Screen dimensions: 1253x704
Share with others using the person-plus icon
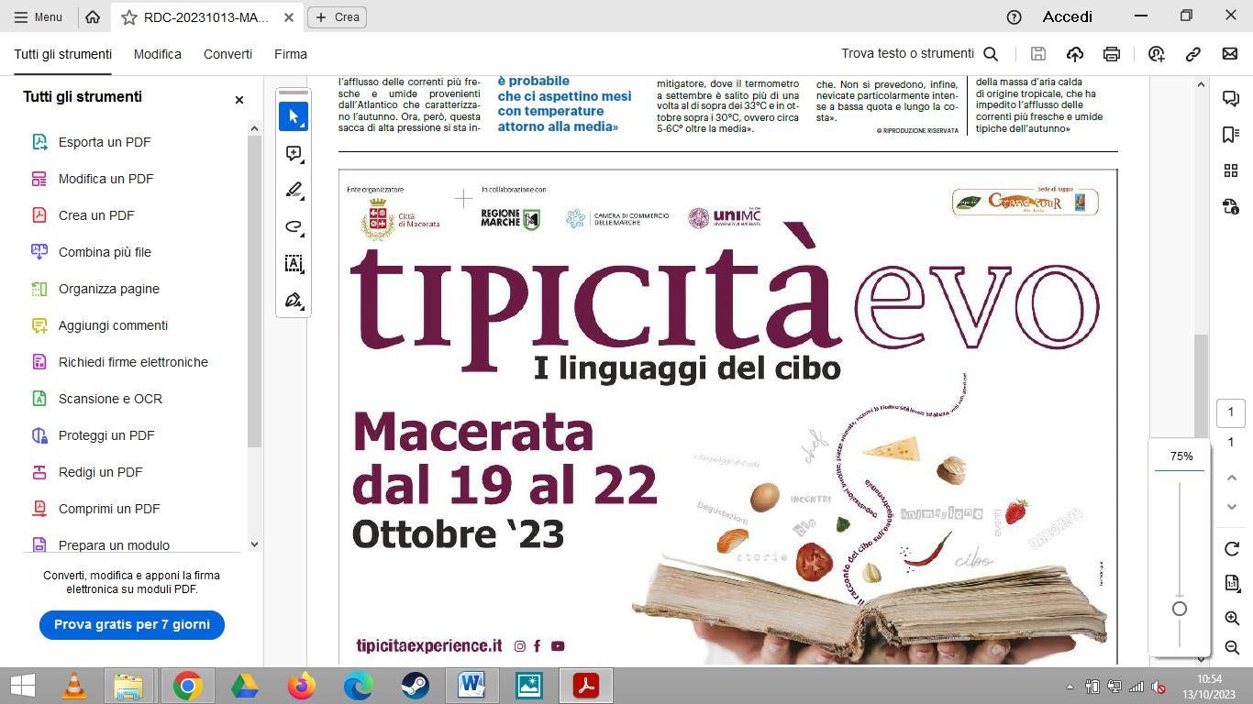1156,54
